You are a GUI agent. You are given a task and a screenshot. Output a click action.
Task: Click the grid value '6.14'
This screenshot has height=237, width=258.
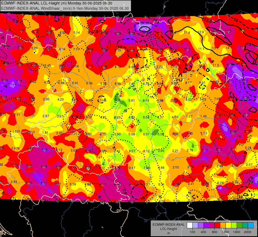click(146, 101)
